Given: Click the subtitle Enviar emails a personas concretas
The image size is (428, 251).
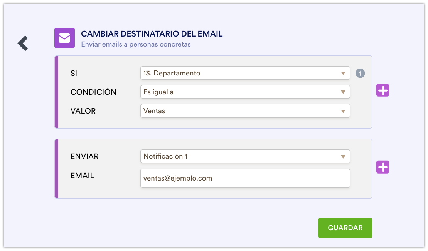Looking at the screenshot, I should (136, 44).
